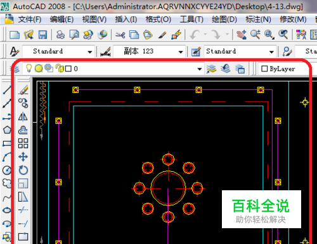Expand the Undo history dropdown arrow

click(205, 34)
